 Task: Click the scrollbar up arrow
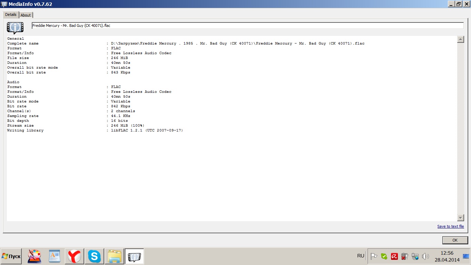pos(460,39)
